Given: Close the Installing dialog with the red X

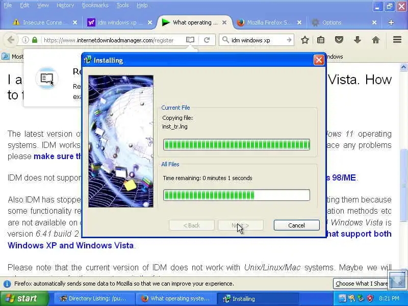Looking at the screenshot, I should [x=319, y=60].
